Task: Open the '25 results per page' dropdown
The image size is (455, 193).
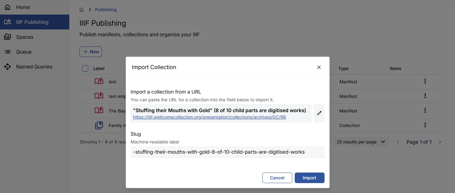Action: click(361, 142)
